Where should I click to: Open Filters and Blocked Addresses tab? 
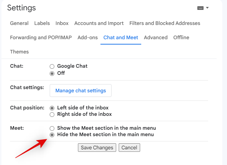pyautogui.click(x=165, y=23)
